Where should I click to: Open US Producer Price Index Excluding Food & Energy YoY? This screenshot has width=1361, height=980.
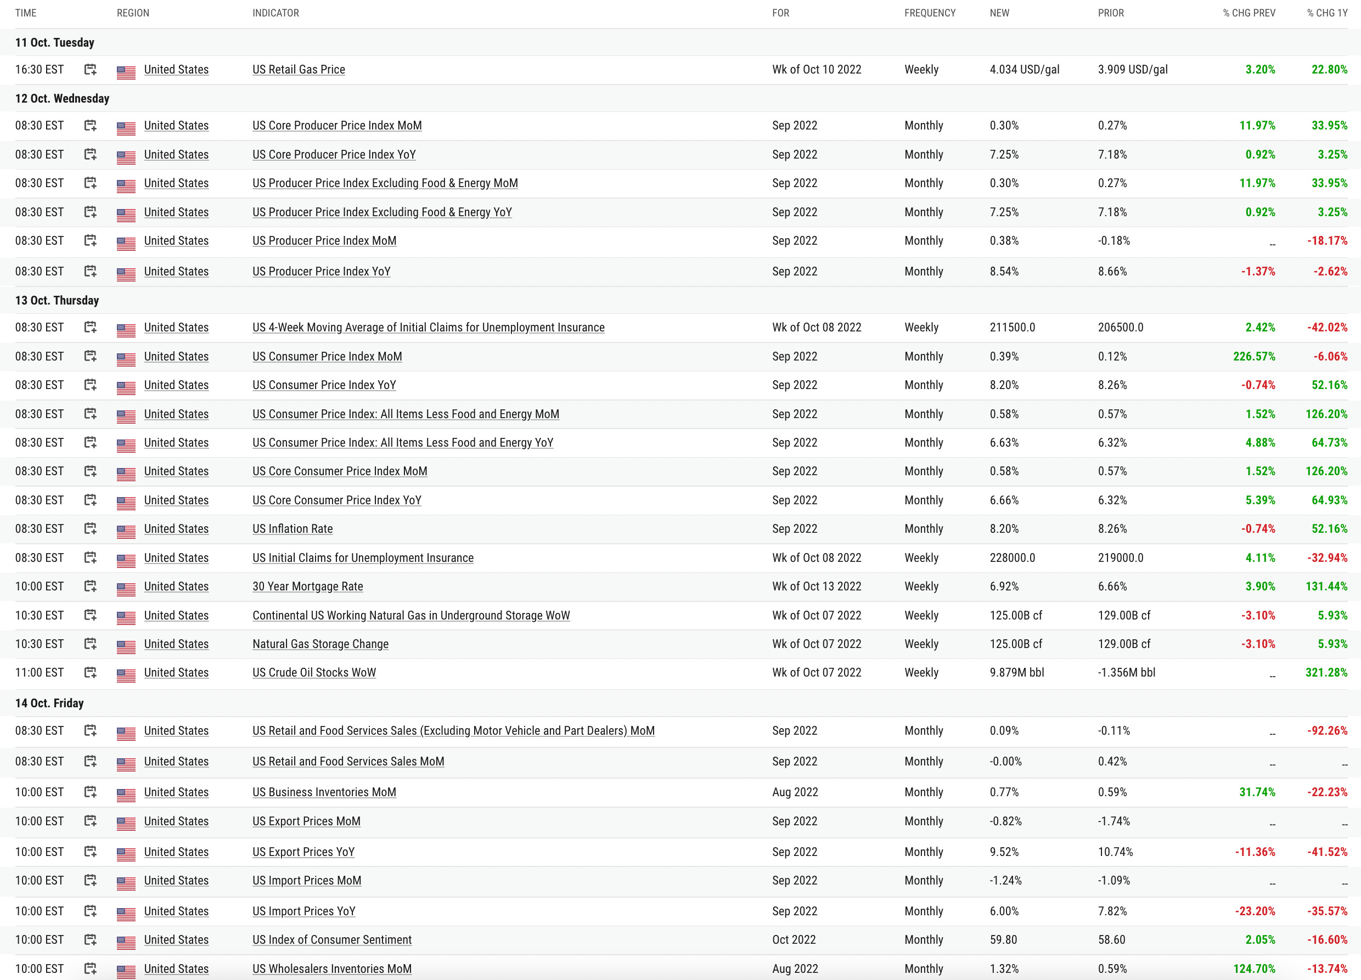coord(383,212)
